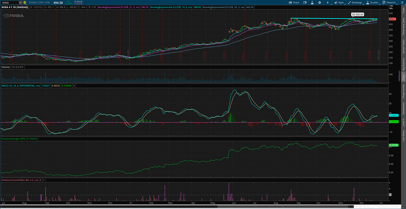
Task: Open the list menu icon at top right
Action: click(403, 2)
